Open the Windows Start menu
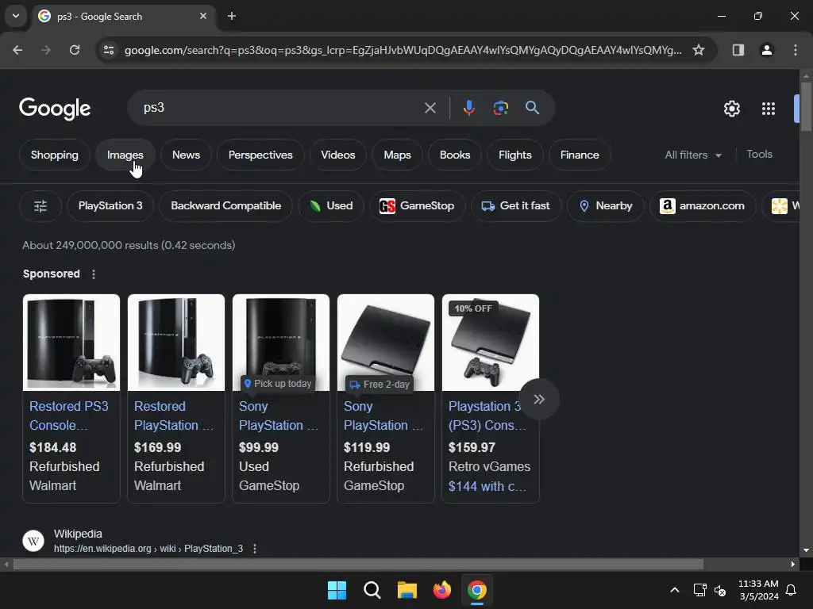The image size is (813, 609). point(337,590)
